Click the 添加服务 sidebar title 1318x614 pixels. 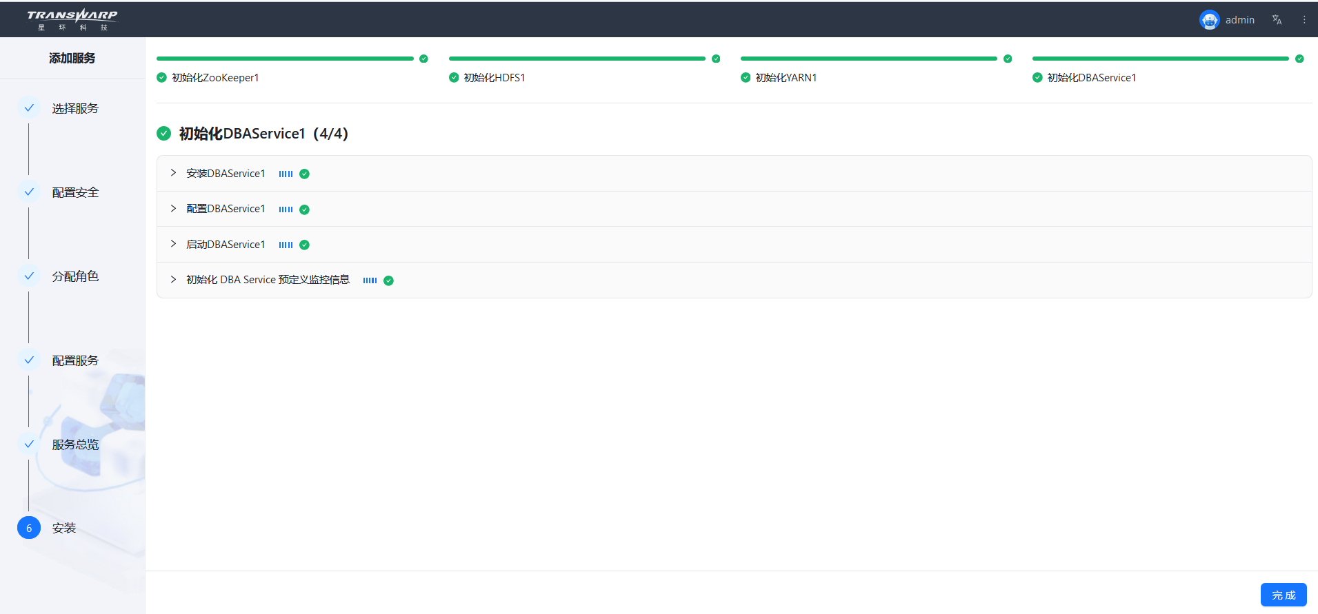point(72,58)
